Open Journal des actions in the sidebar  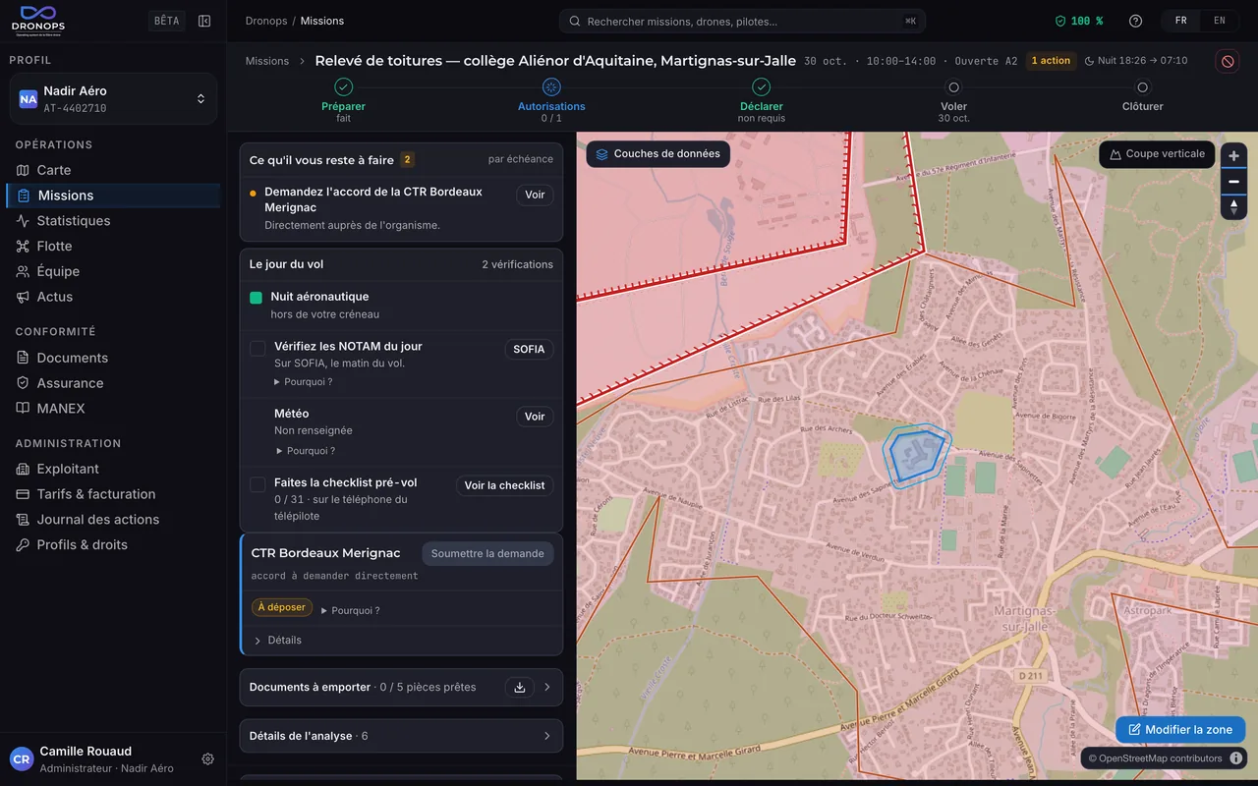[113, 520]
